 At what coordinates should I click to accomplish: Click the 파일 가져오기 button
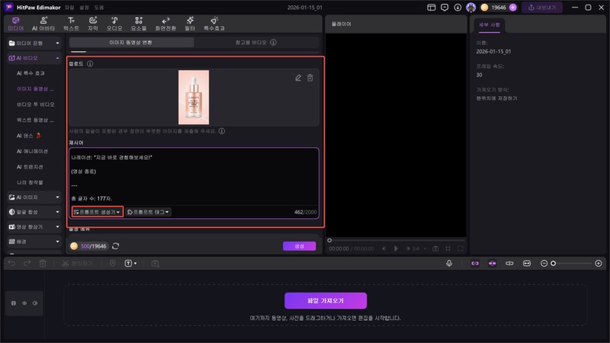[326, 300]
